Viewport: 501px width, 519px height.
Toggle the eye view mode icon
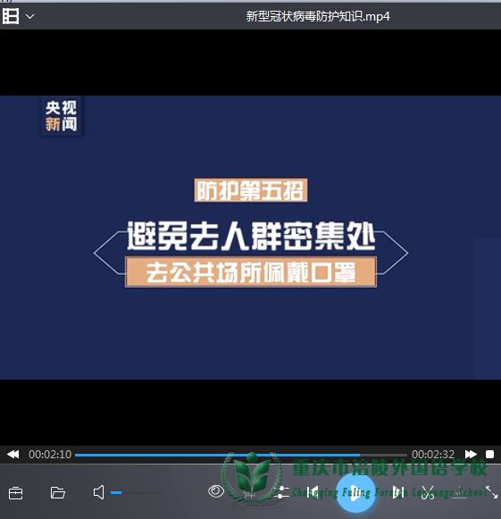tap(216, 491)
